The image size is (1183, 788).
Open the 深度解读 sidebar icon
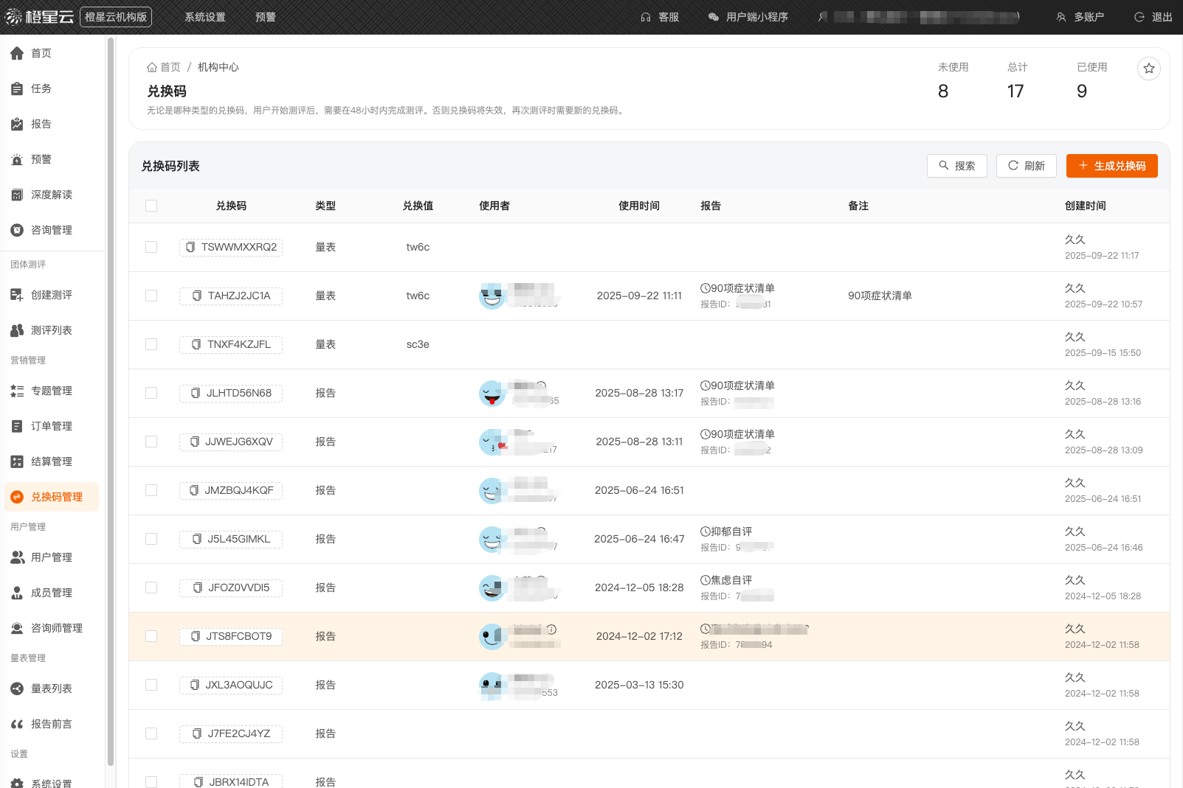pyautogui.click(x=17, y=195)
